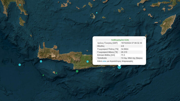This screenshot has height=101, width=180.
Task: Click the 'Μέγεθος' label
Action: tap(101, 46)
